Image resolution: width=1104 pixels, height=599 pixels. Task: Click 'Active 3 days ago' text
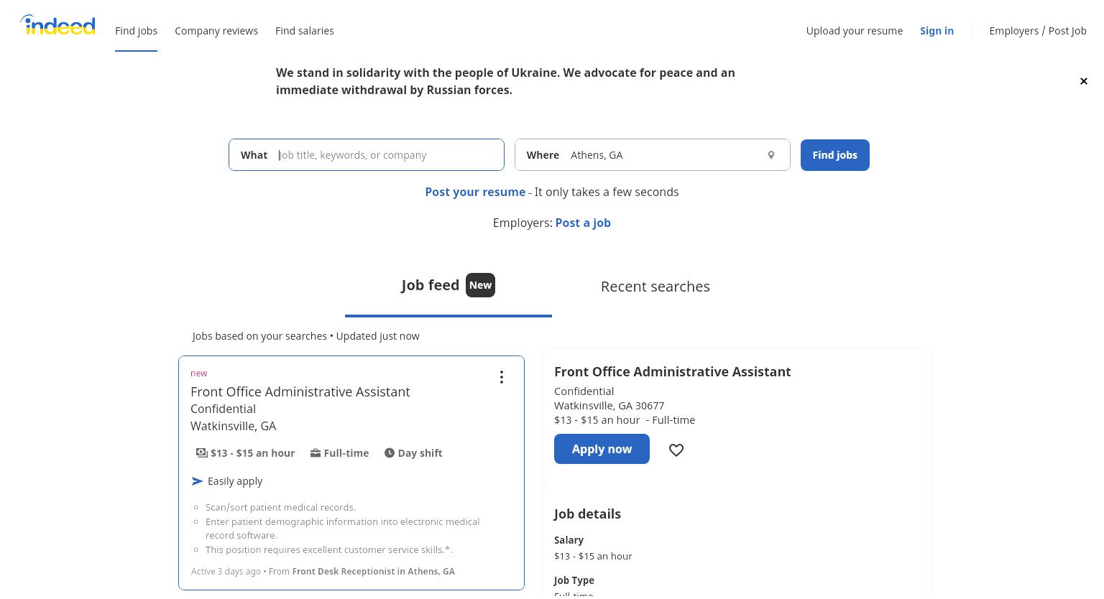(x=226, y=572)
